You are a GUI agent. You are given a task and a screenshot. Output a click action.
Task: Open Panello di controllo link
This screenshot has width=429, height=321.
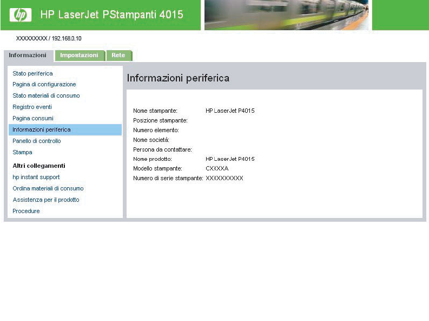click(x=37, y=141)
